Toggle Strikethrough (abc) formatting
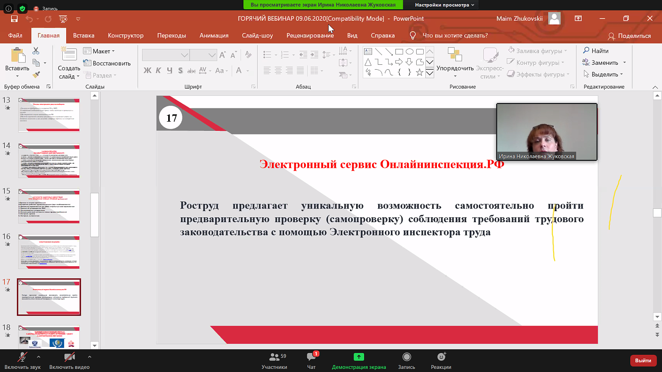Screen dimensions: 662x372 coord(192,71)
